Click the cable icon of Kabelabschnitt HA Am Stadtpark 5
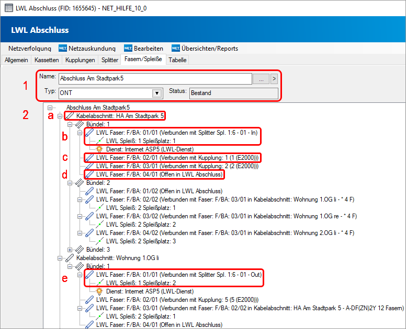406x329 pixels. [x=70, y=116]
